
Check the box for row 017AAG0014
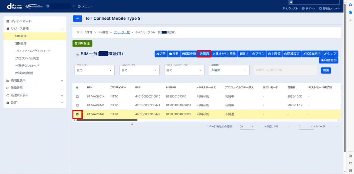pyautogui.click(x=78, y=96)
